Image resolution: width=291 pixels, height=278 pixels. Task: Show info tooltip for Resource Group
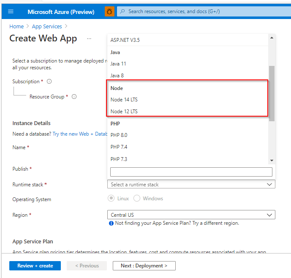(74, 97)
